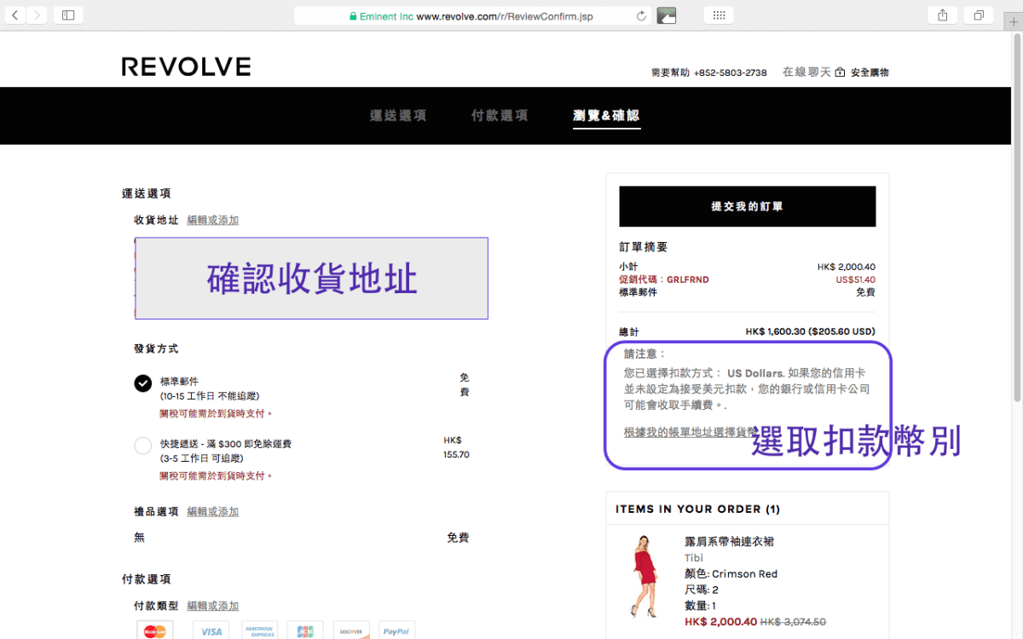Click the PayPal payment icon
This screenshot has width=1023, height=639.
396,631
